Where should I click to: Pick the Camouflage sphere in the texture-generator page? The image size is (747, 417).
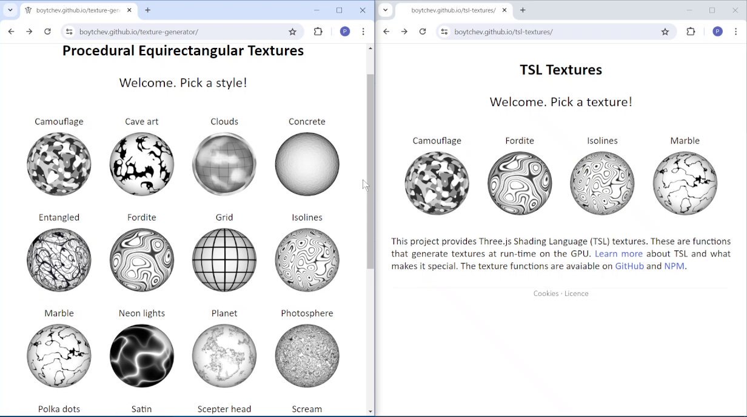pyautogui.click(x=59, y=164)
